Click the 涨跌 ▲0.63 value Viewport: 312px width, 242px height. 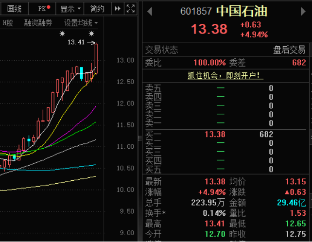295,192
